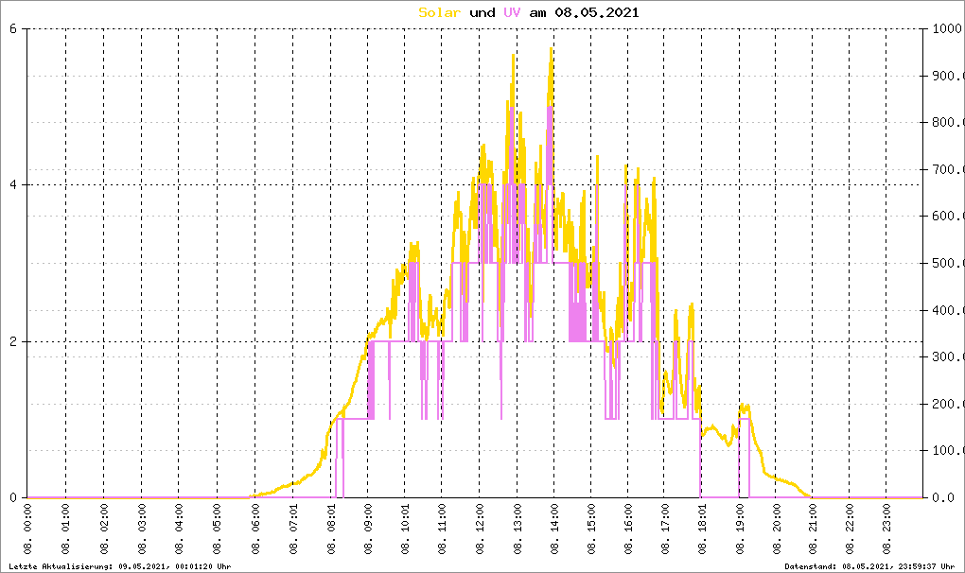Click the time label '08. 05:00'
Image resolution: width=965 pixels, height=573 pixels.
[x=218, y=529]
